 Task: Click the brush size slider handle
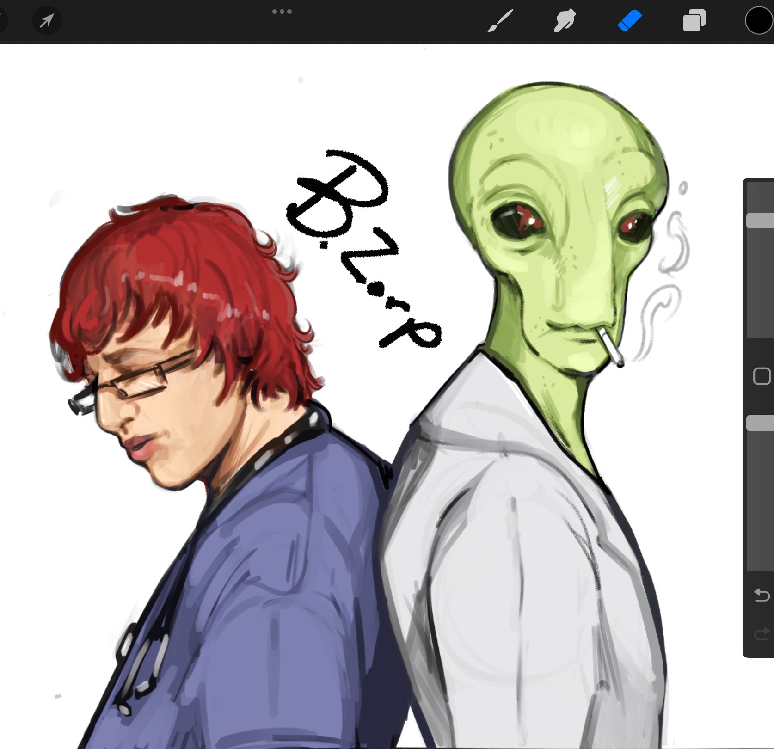pos(760,221)
